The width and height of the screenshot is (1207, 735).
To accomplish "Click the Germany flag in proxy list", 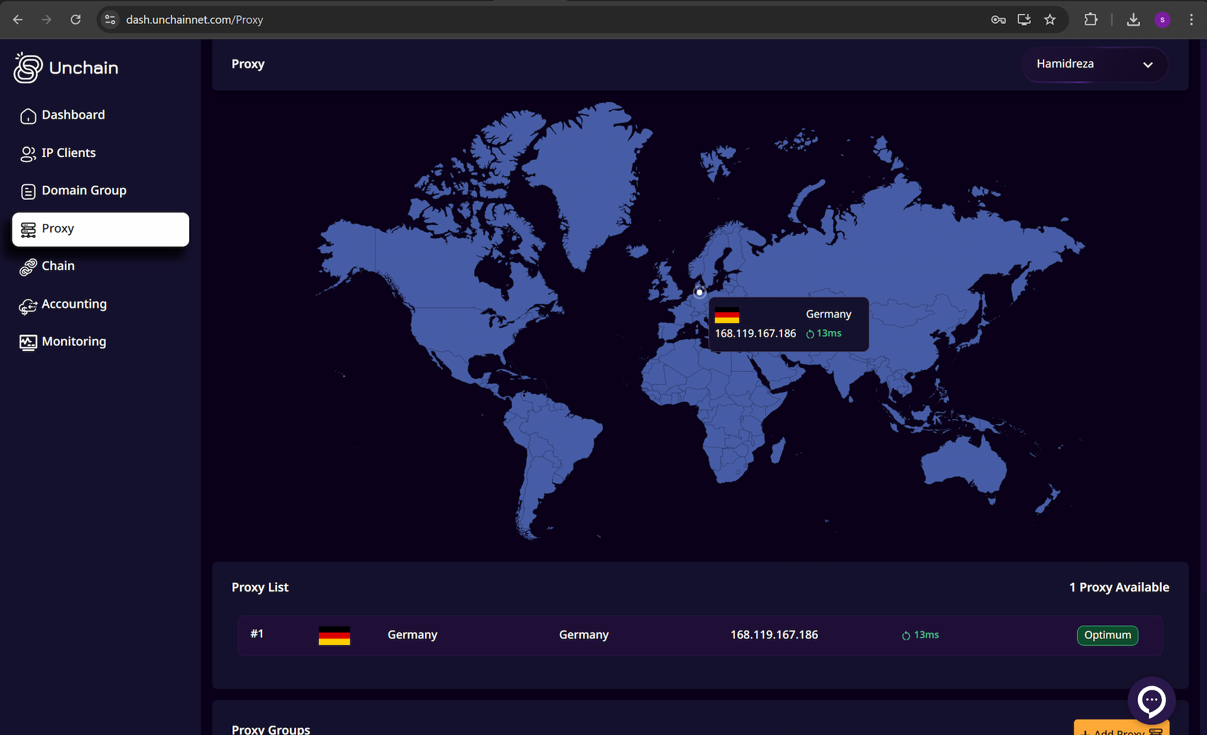I will (334, 636).
